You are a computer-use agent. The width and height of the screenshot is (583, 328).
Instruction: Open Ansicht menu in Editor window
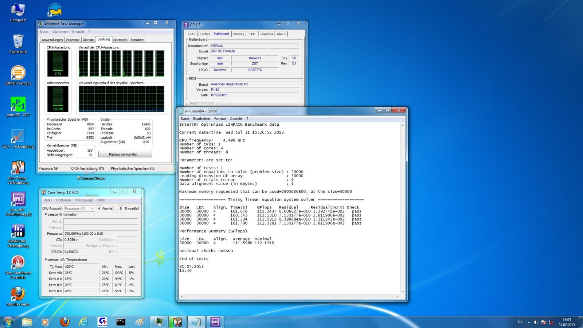[x=236, y=119]
